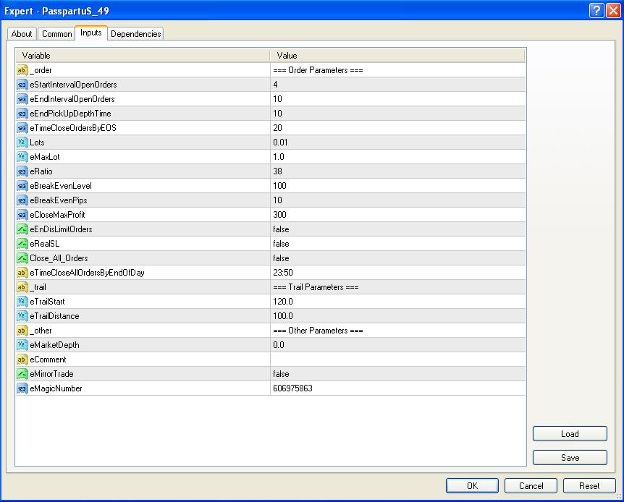Select the eTimeCloseAllOrdersByEndOfDay variable name
Screen dimensions: 624x502
tap(87, 273)
